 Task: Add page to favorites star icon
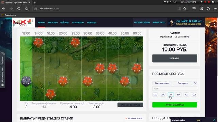click(185, 9)
